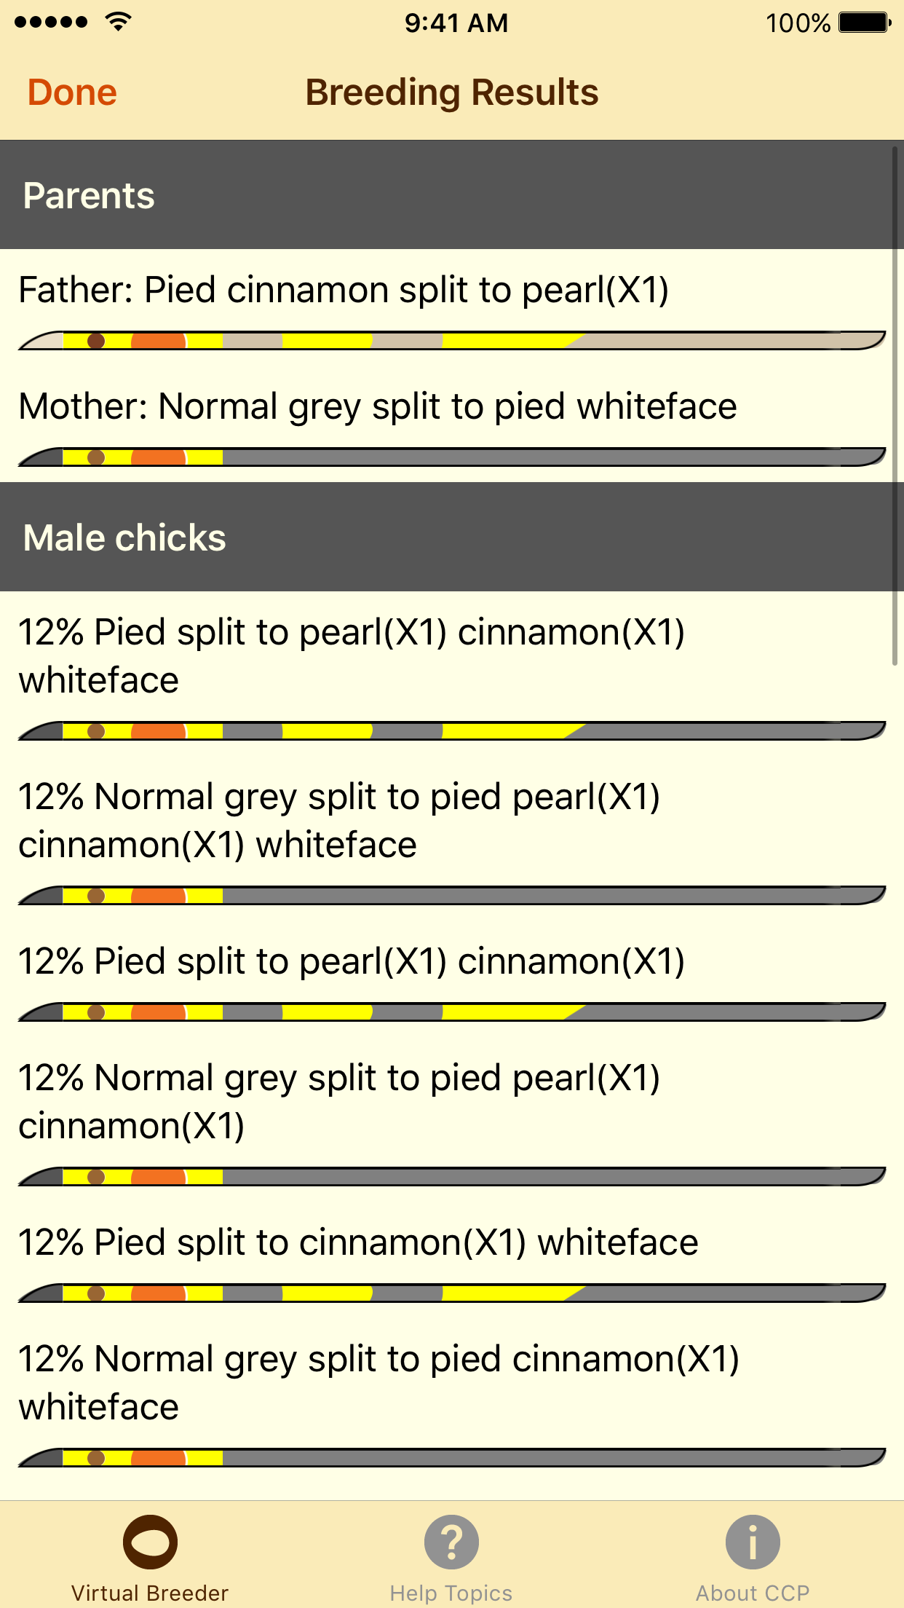This screenshot has height=1608, width=904.
Task: Select the Parents section header
Action: 89,195
